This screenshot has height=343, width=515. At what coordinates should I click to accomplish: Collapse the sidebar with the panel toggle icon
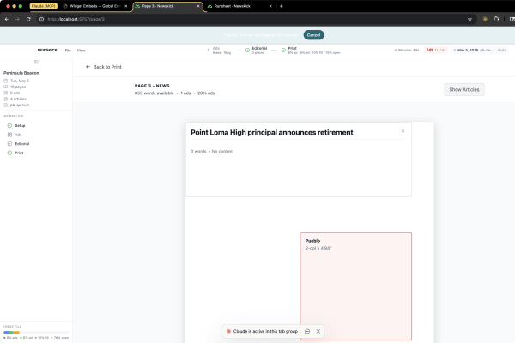point(36,62)
